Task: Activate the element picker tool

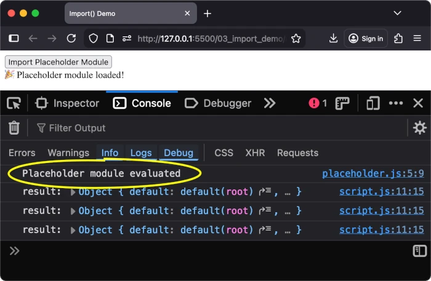Action: point(14,103)
